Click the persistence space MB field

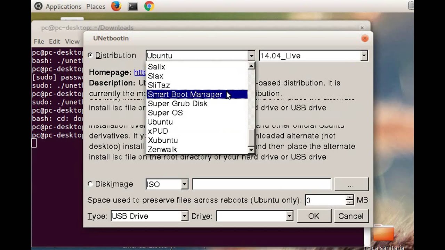coord(325,200)
